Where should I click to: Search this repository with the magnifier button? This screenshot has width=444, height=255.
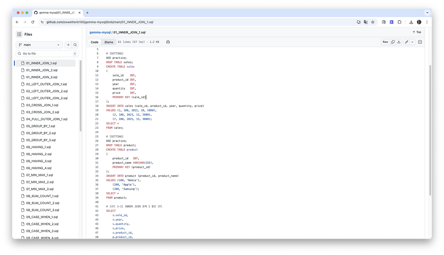[x=75, y=45]
